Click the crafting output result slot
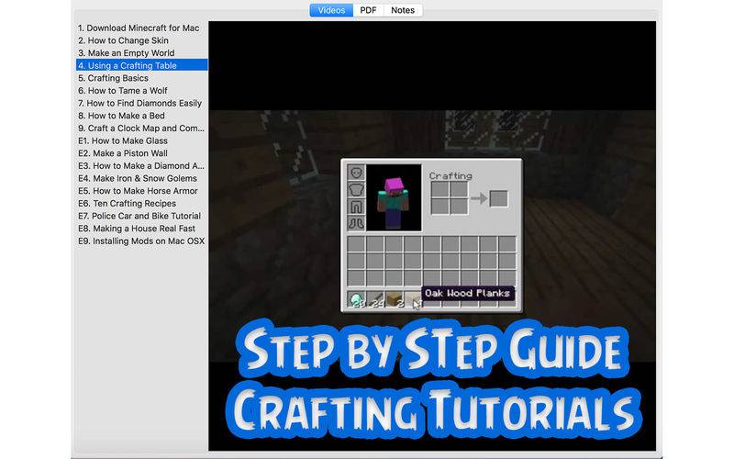Screen dimensions: 734x459 pos(498,198)
